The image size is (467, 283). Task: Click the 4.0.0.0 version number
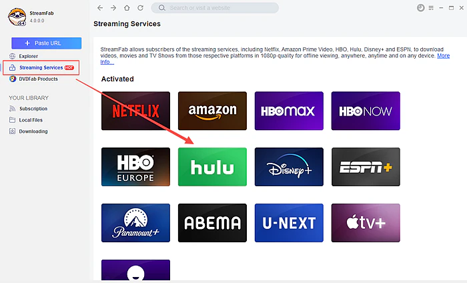point(37,21)
